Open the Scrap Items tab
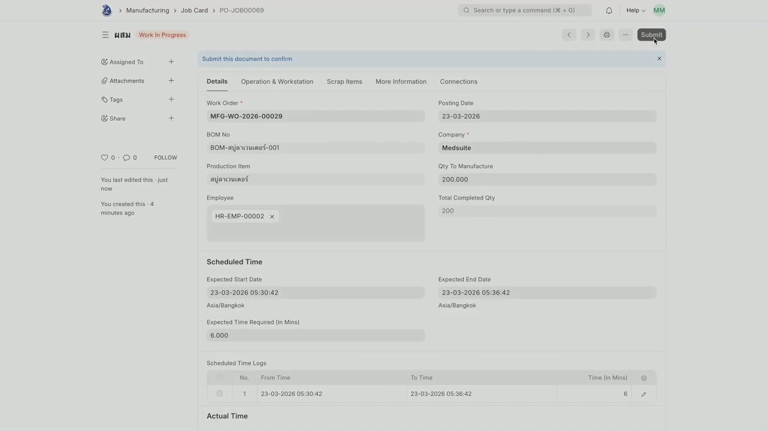 (x=345, y=81)
